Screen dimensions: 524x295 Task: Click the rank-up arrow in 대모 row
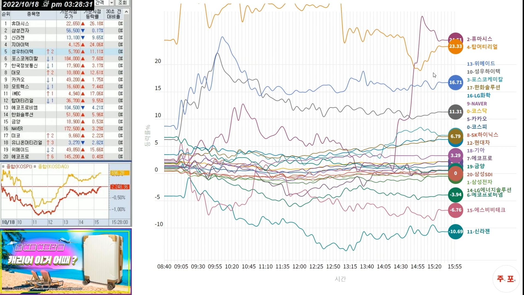(x=48, y=73)
